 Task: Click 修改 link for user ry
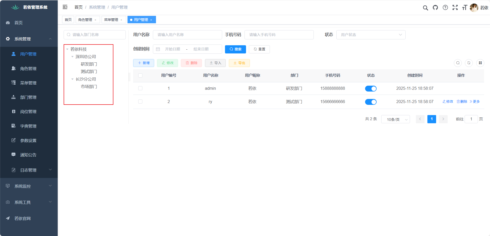448,102
